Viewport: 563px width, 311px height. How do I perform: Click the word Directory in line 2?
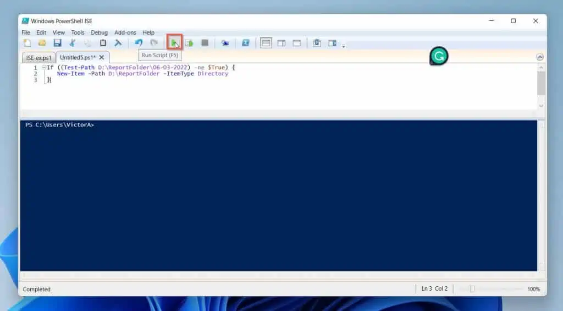[213, 73]
